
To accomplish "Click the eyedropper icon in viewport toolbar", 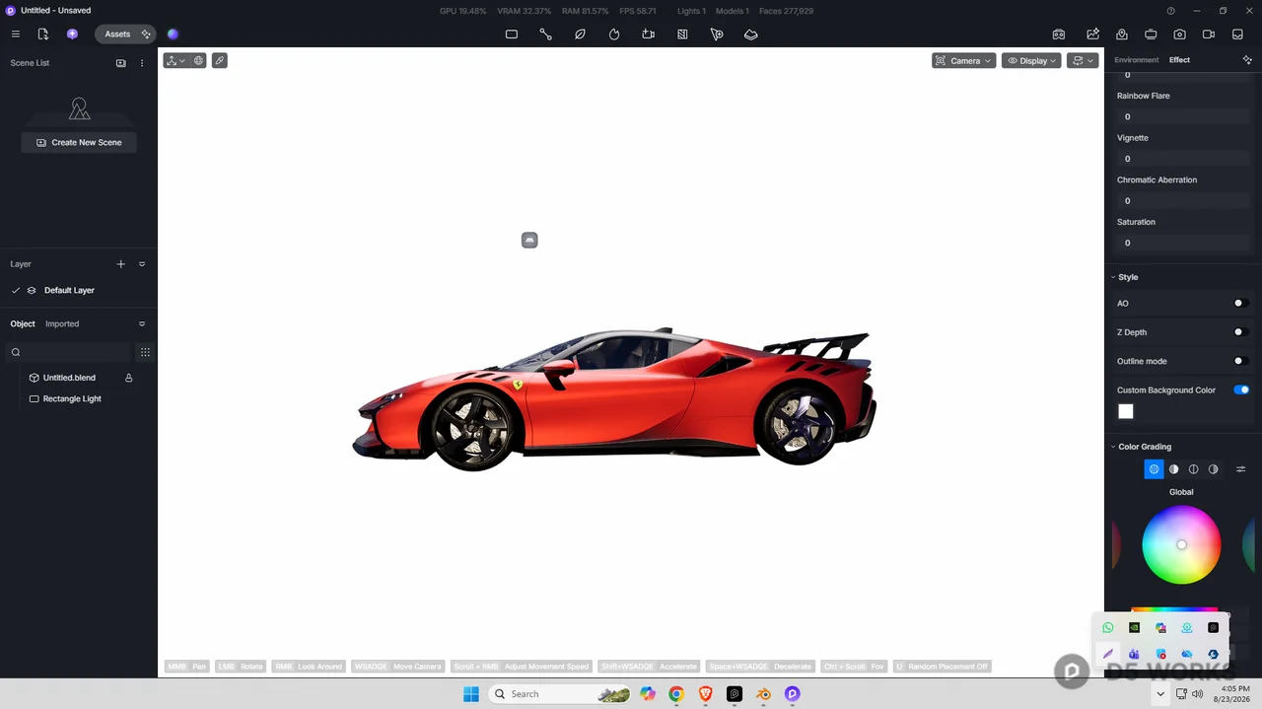I will (x=220, y=60).
